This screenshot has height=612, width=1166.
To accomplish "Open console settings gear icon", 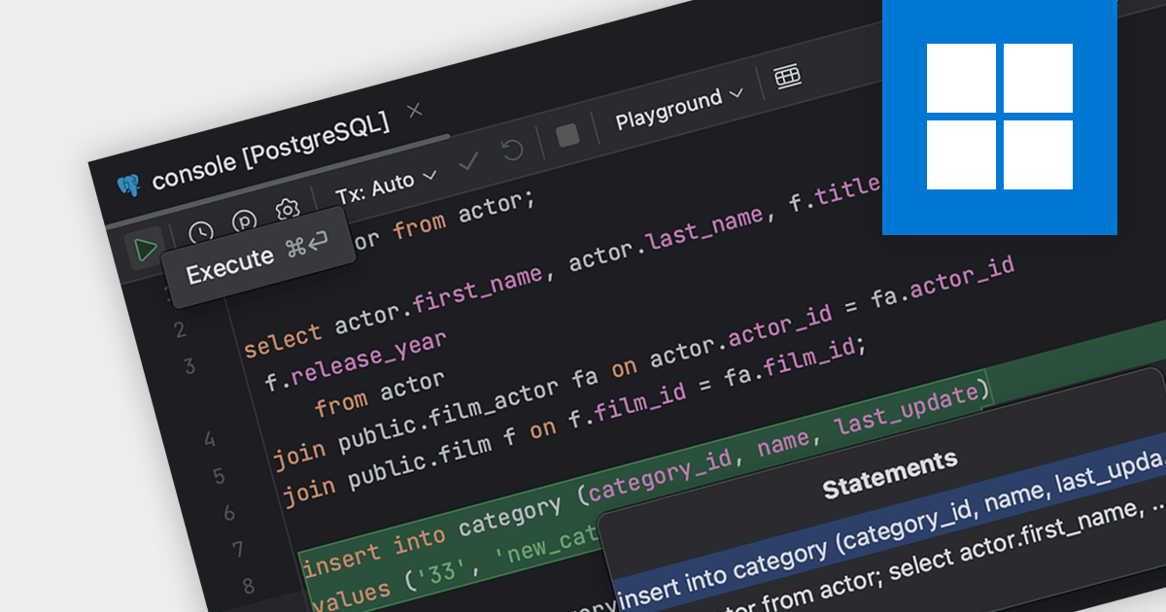I will [287, 210].
